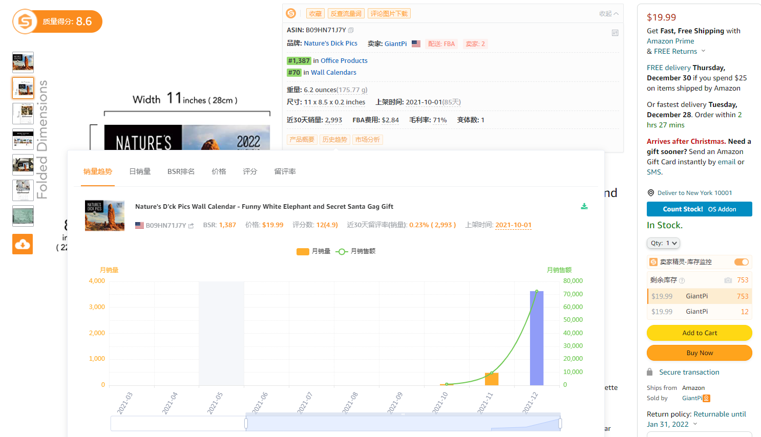Switch to the 日销量 tab

[x=140, y=171]
